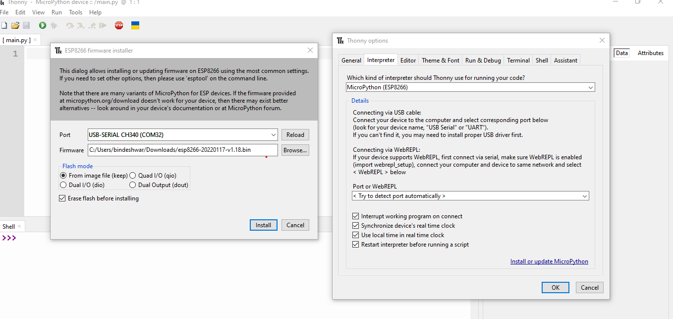Open the Help menu

point(95,12)
